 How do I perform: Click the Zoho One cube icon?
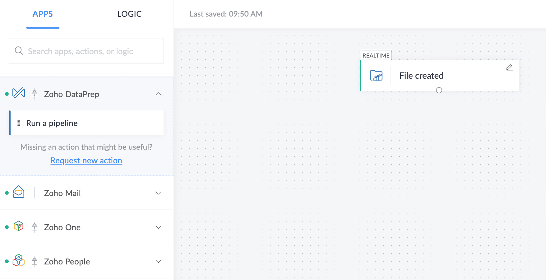point(19,226)
